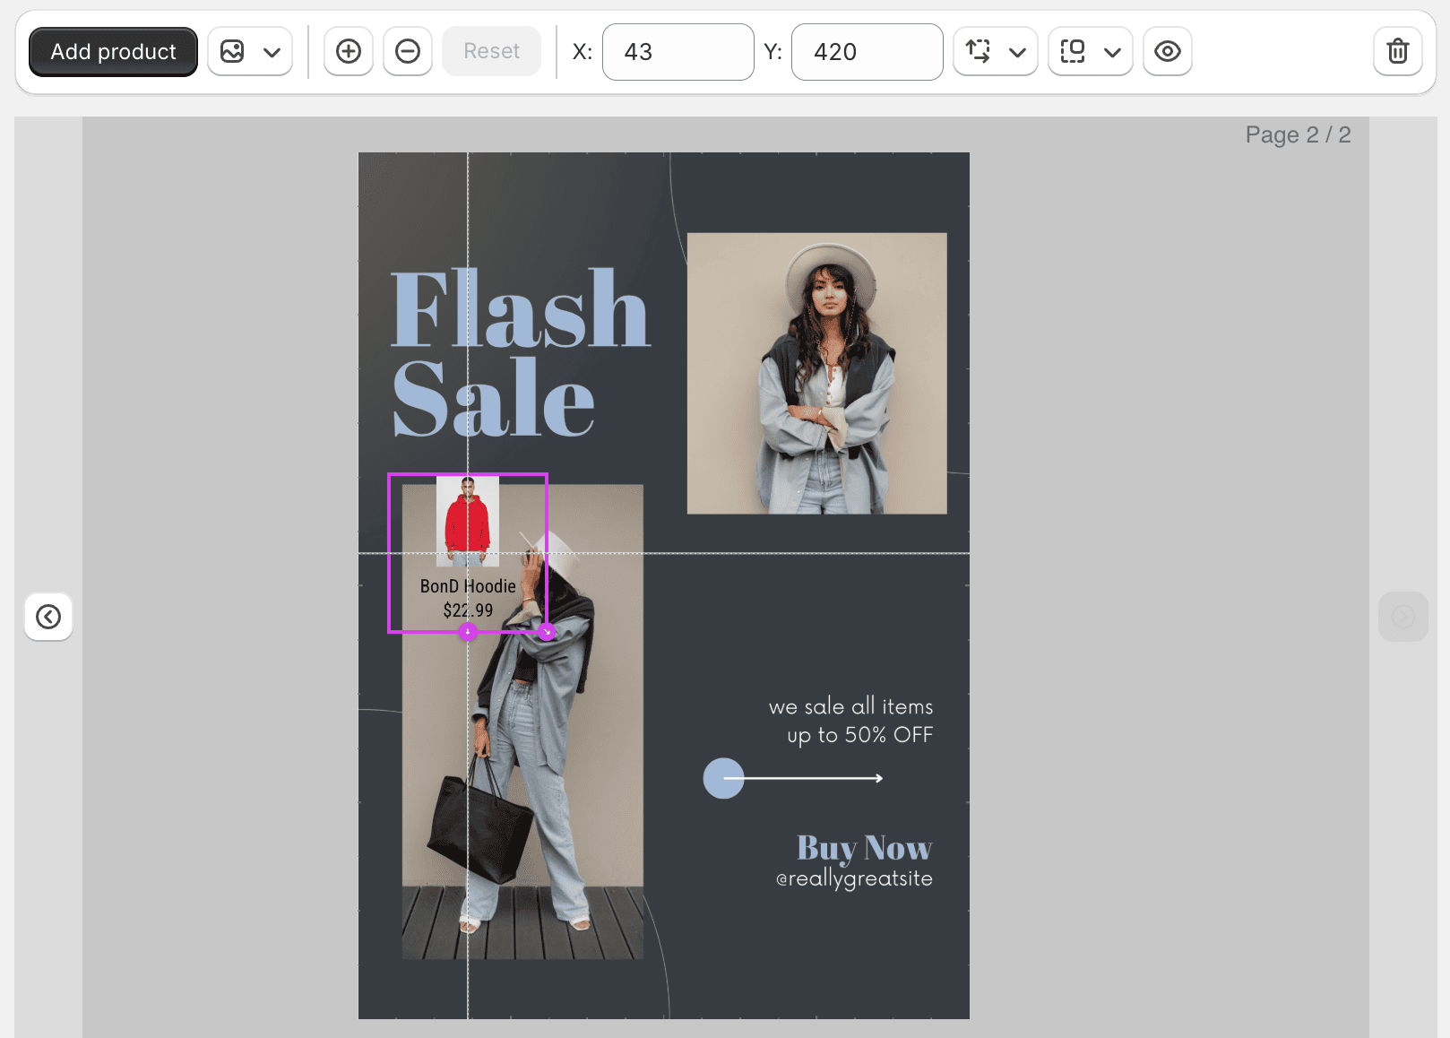Click the BonD Hoodie label
The image size is (1450, 1038).
pos(468,586)
